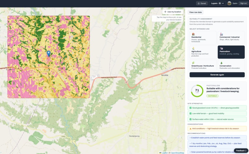This screenshot has height=154, width=249.
Task: Click 'Solar-powered borehole pump viable' recommendation
Action: click(217, 152)
